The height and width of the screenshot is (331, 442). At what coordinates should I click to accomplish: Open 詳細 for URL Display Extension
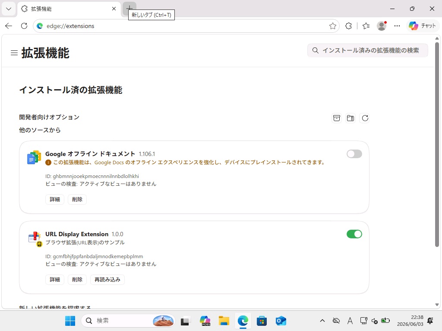point(55,279)
